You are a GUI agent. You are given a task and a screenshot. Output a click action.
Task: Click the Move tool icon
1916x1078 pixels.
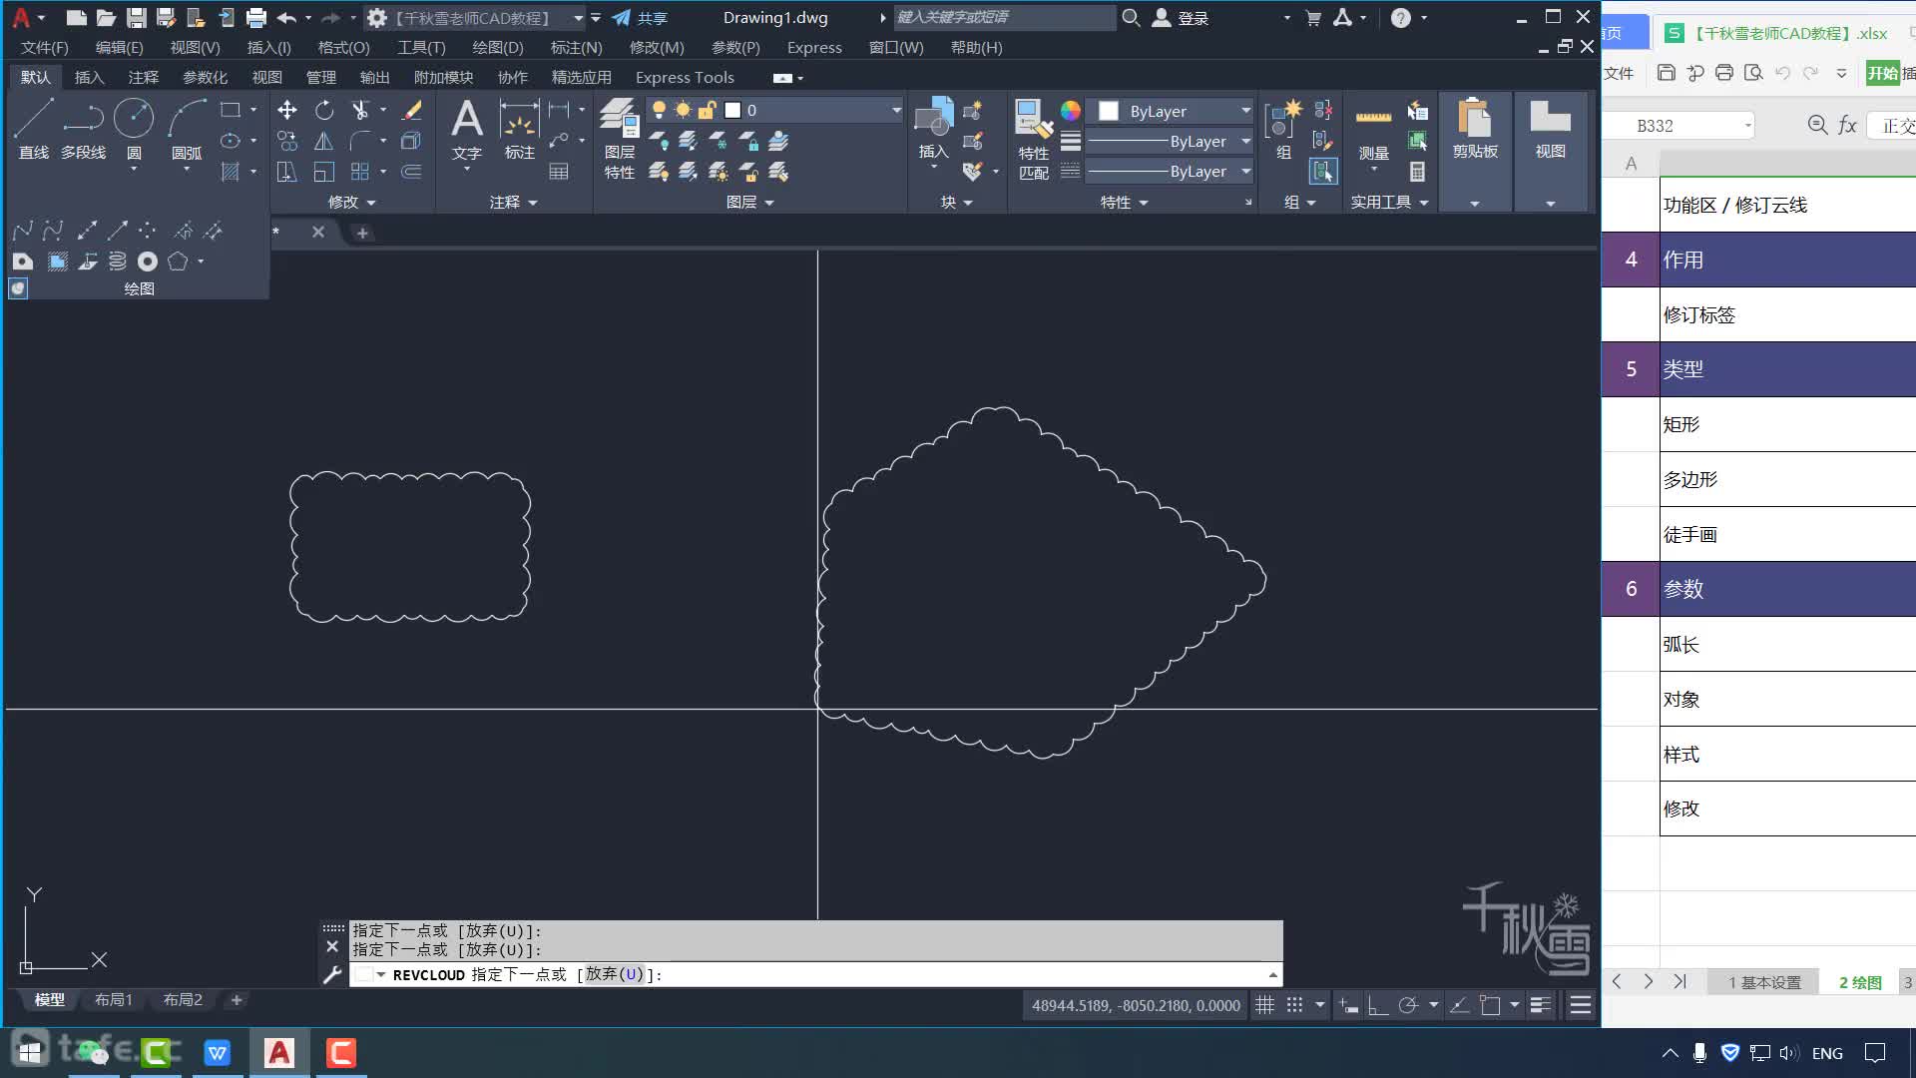click(287, 110)
